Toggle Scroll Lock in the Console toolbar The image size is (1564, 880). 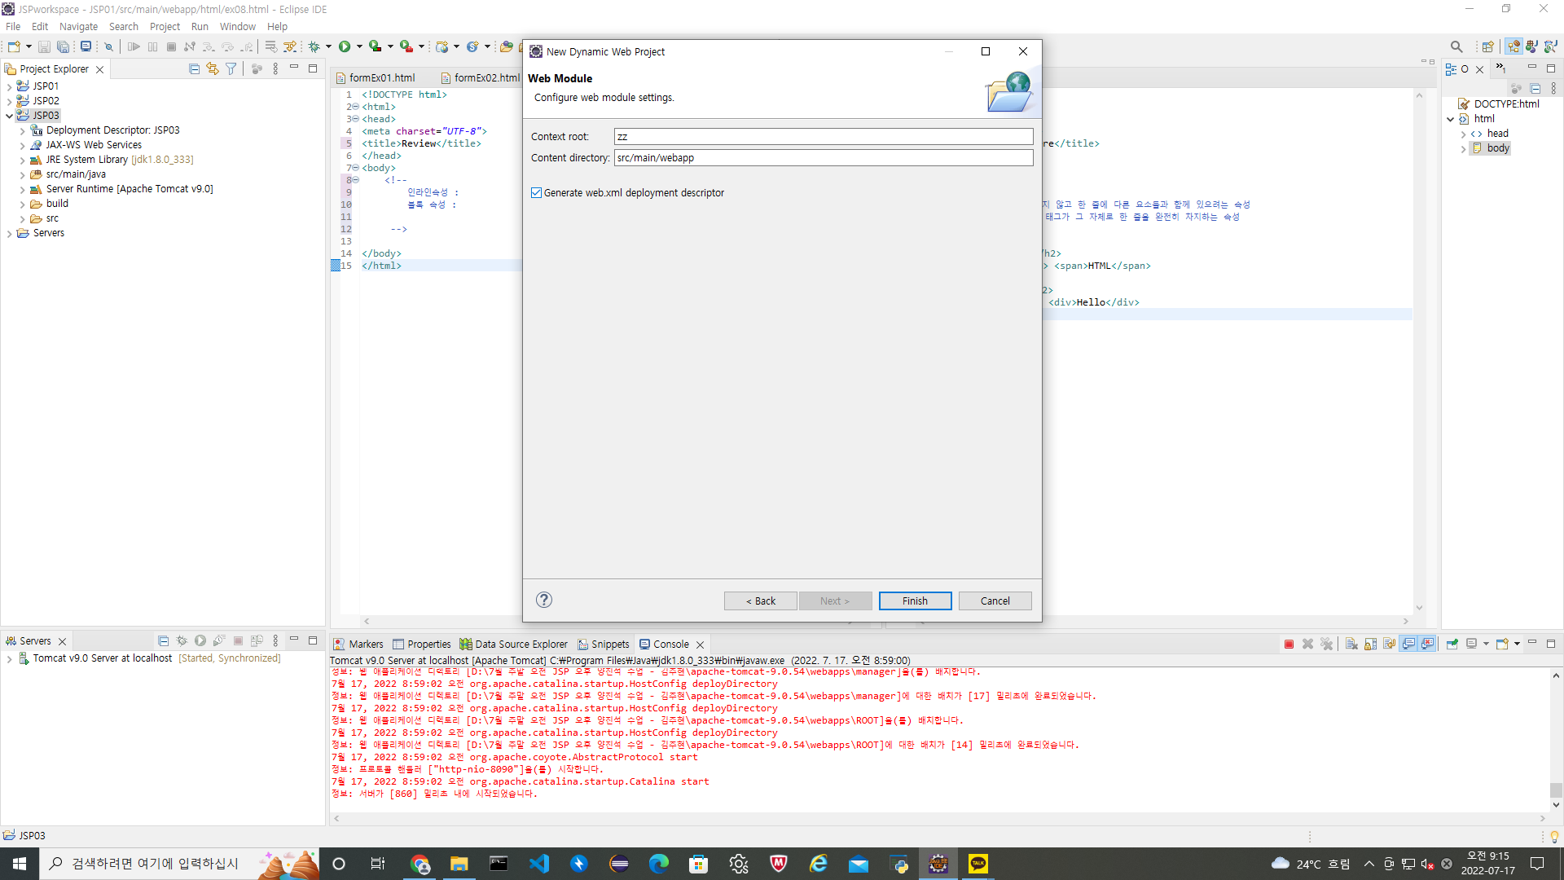coord(1371,645)
